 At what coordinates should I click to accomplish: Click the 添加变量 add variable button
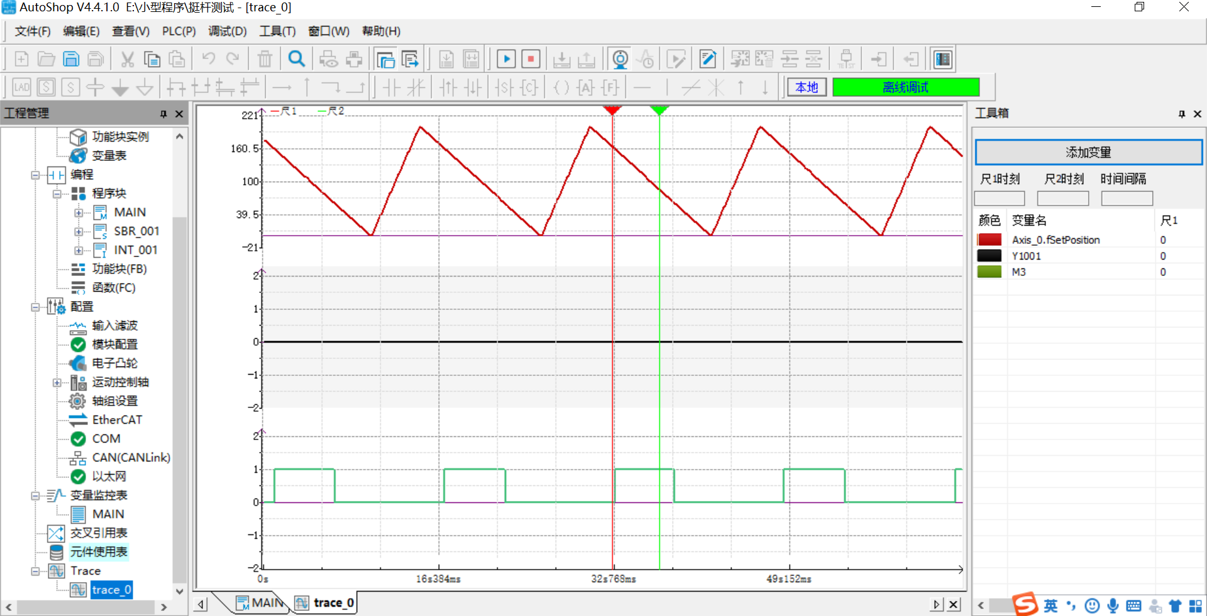click(1088, 152)
